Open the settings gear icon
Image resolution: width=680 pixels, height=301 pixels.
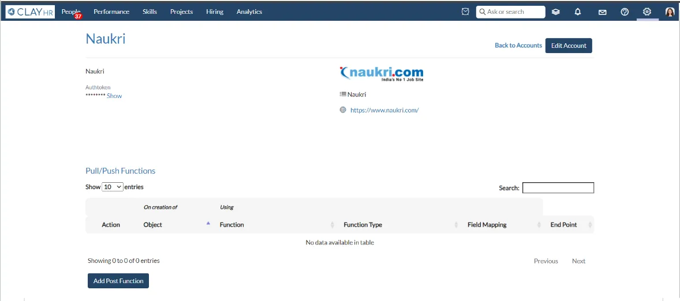pyautogui.click(x=647, y=12)
